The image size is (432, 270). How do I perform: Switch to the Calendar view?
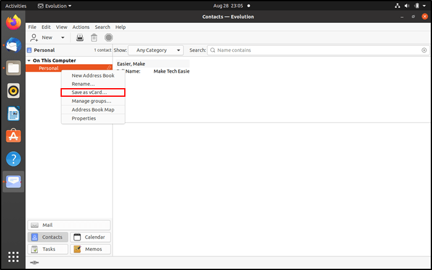click(90, 237)
